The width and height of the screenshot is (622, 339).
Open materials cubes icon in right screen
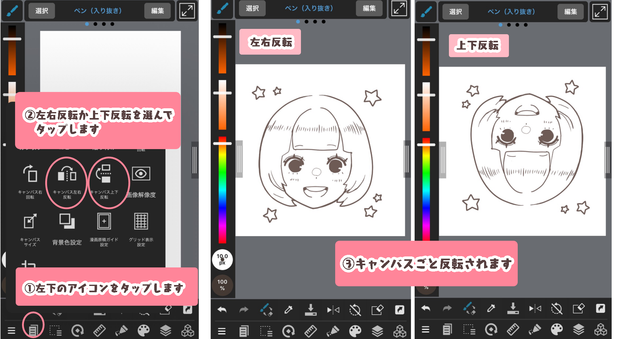coord(600,329)
